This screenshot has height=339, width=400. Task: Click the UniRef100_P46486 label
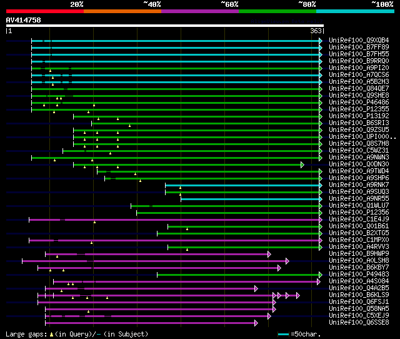tap(359, 103)
